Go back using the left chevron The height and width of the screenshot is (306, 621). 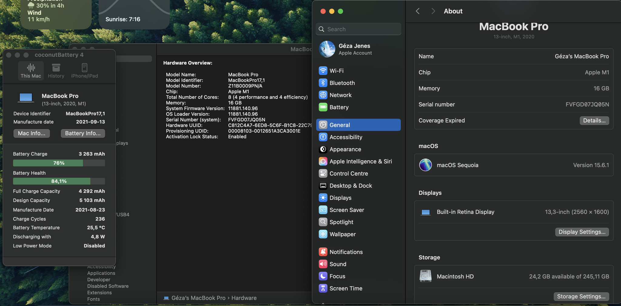(418, 11)
